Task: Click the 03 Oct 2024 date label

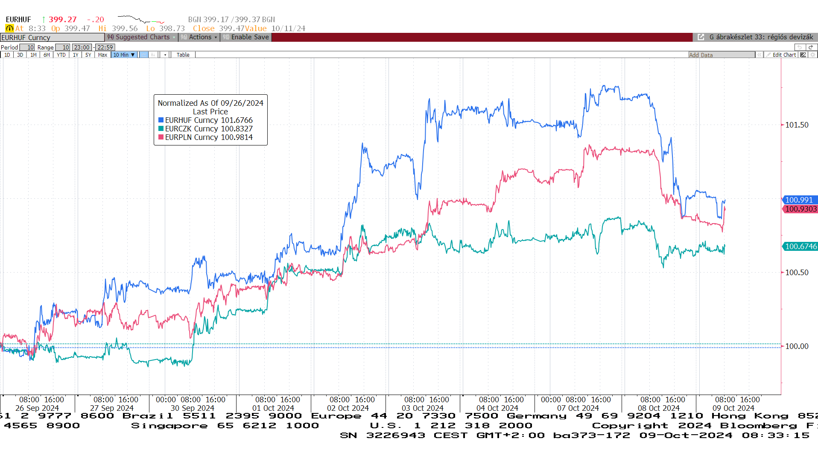Action: tap(422, 408)
